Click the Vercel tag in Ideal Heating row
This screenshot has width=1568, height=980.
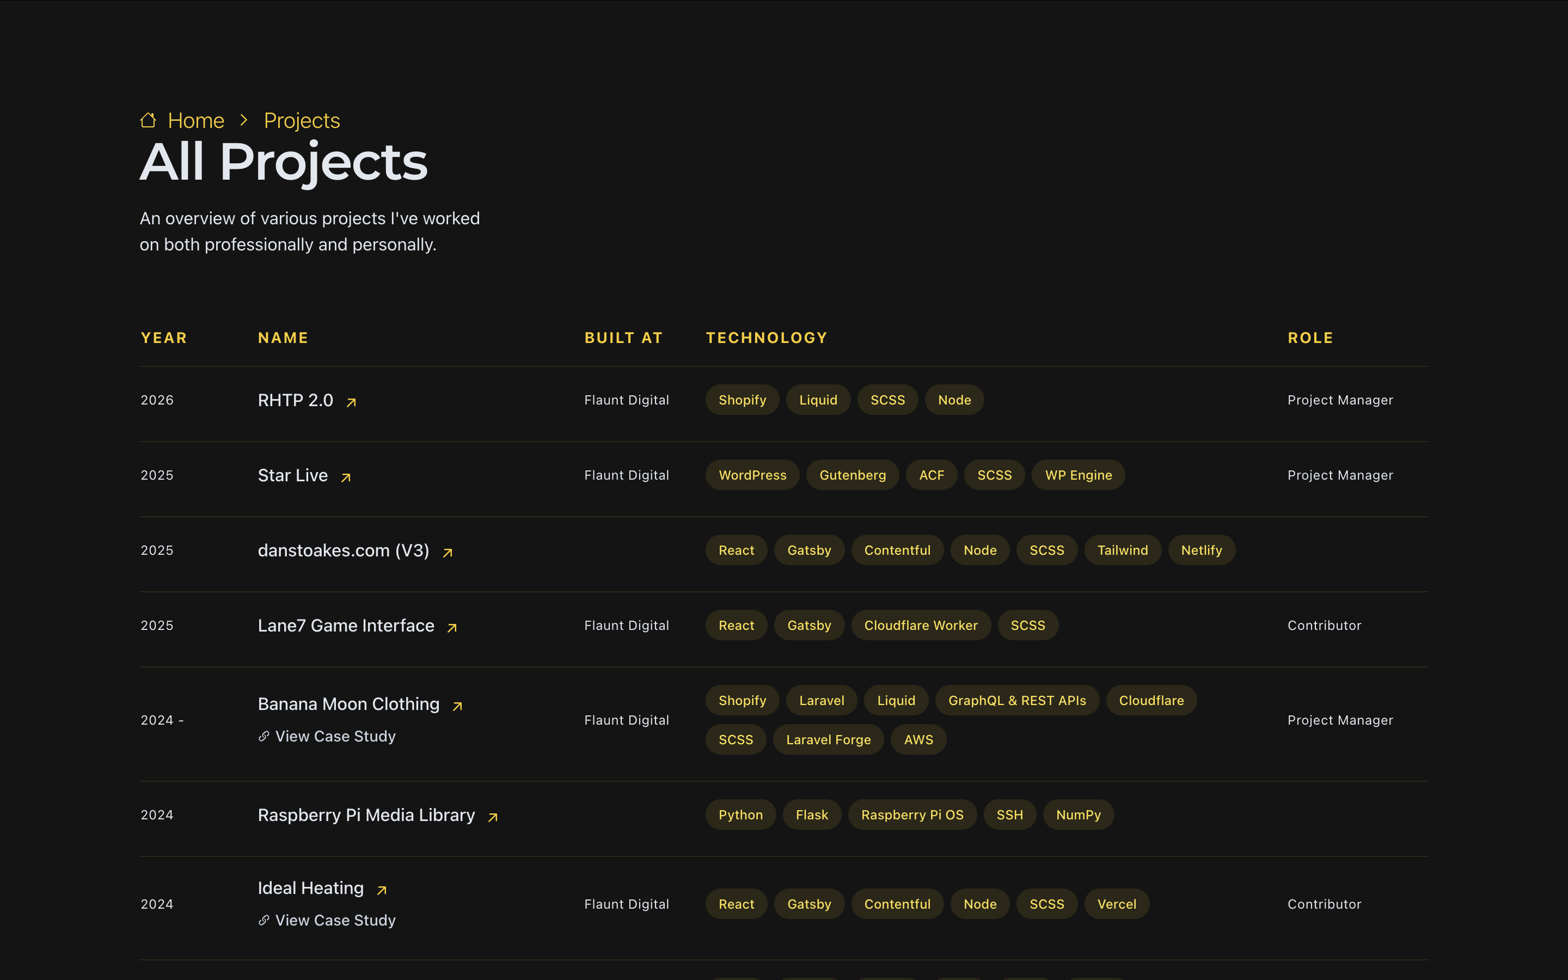coord(1117,904)
